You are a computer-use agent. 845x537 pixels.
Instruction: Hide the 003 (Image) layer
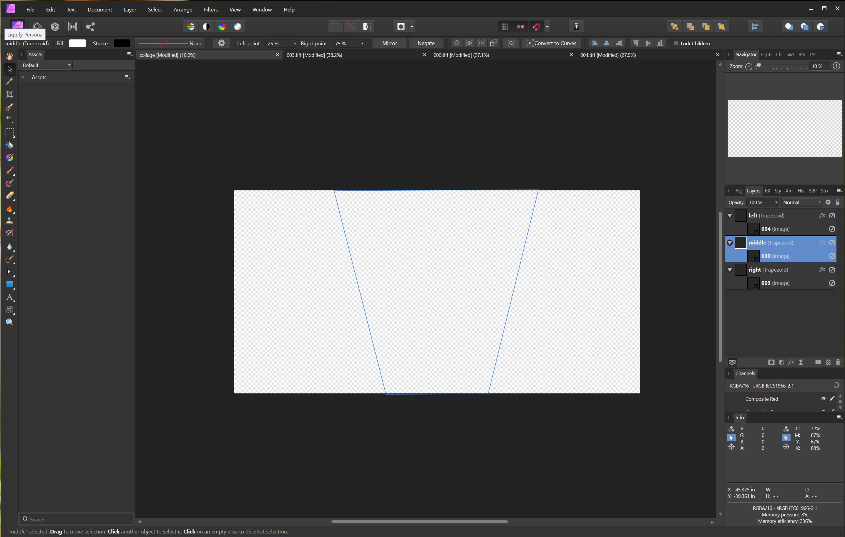(x=832, y=283)
